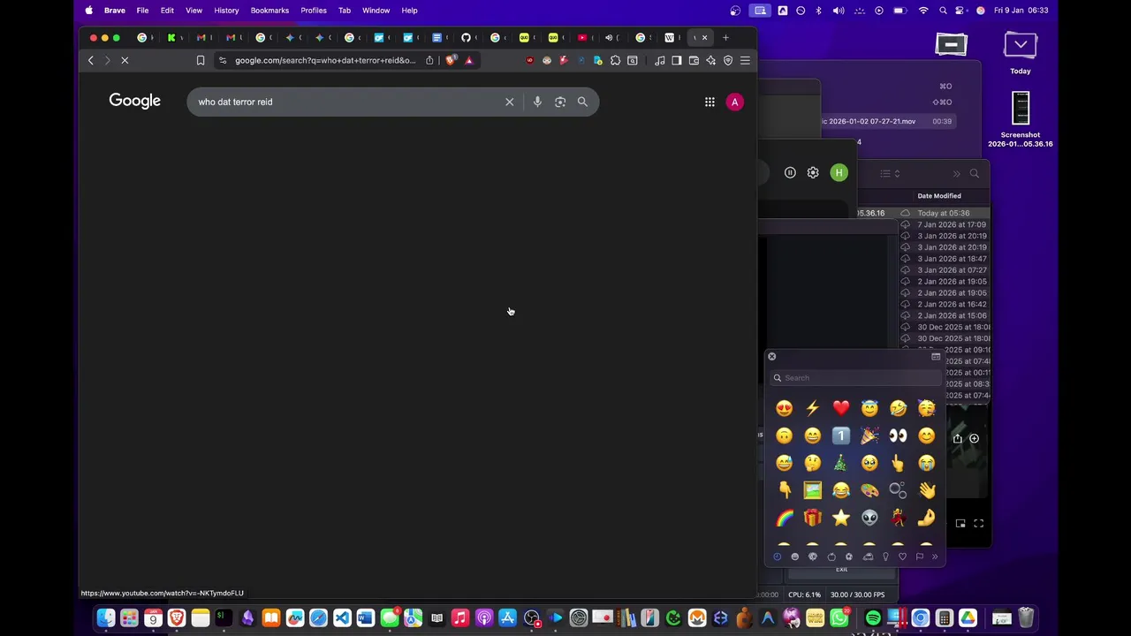Open the Extensions puzzle icon
This screenshot has width=1131, height=636.
point(616,60)
